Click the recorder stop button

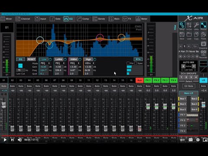point(180,56)
